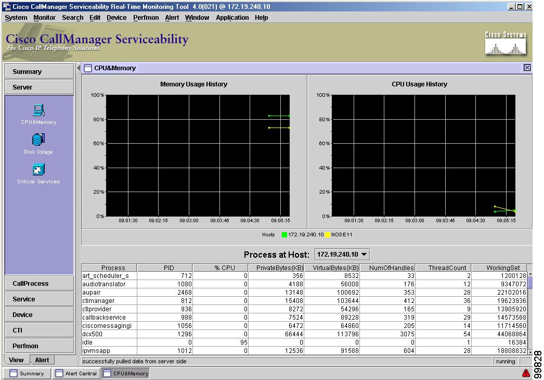Expand the CallProcess sidebar section
Image resolution: width=544 pixels, height=380 pixels.
(x=39, y=283)
